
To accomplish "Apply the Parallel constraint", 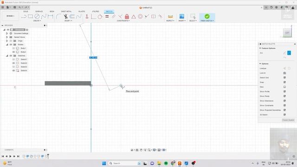I will click(114, 17).
